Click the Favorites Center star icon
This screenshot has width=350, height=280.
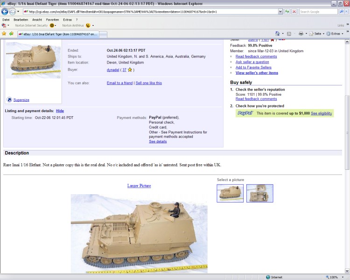(x=4, y=34)
